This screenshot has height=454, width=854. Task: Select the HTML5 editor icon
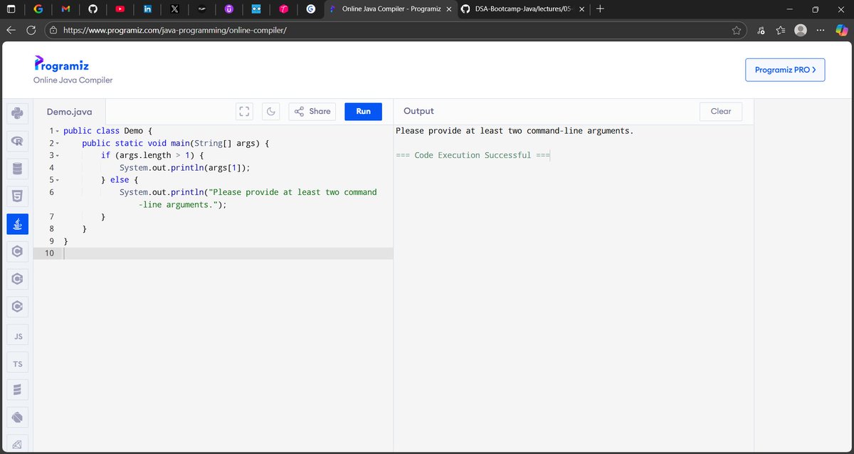(17, 196)
